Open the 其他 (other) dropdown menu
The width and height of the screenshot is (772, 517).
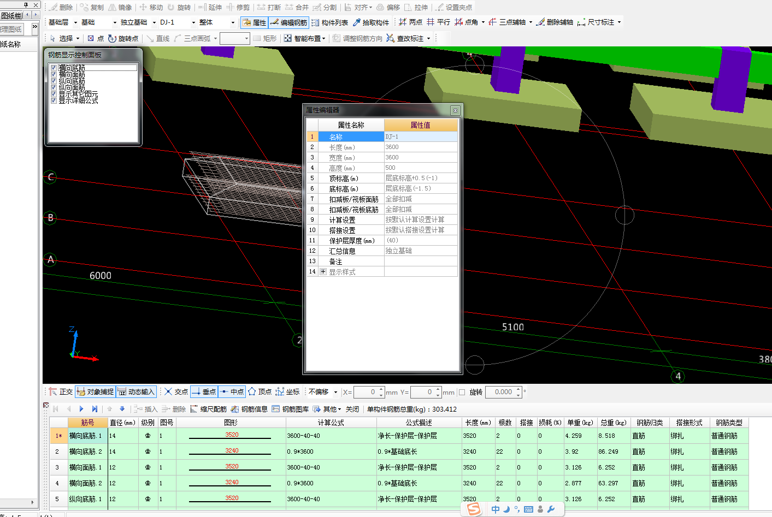click(x=328, y=409)
